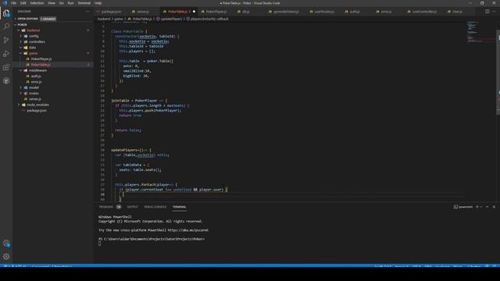Open the circular icon below Extensions

point(6,81)
